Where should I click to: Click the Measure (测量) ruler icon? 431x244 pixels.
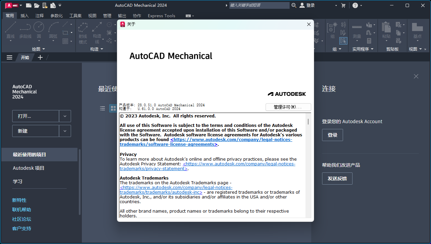click(x=357, y=27)
